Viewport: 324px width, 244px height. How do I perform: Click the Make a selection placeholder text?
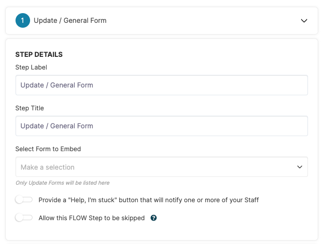pyautogui.click(x=48, y=167)
